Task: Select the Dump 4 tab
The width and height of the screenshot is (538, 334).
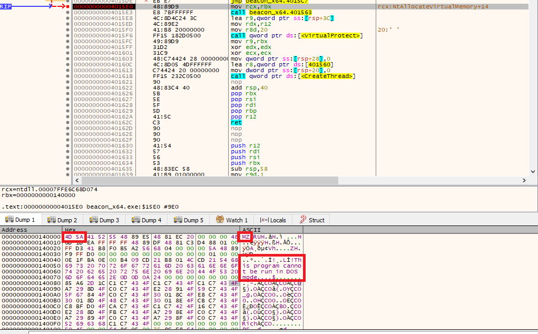Action: 146,220
